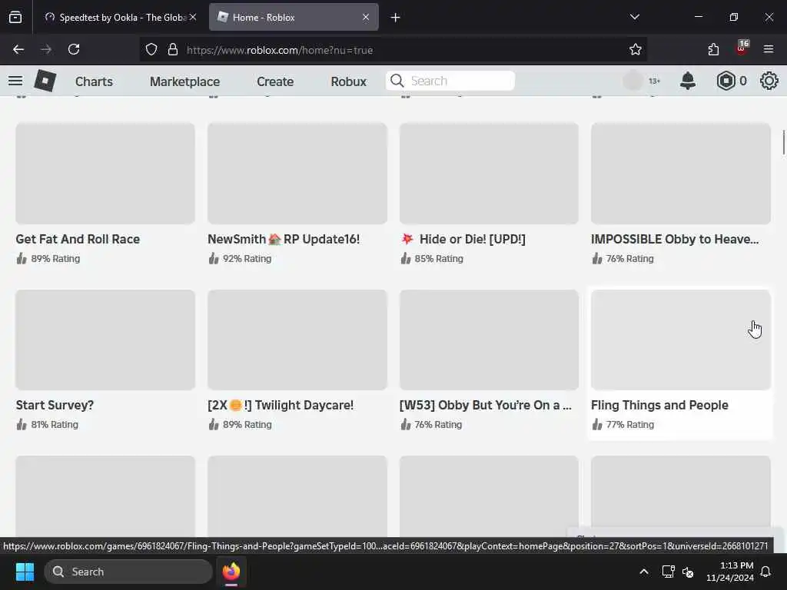
Task: Open the Get Fat And Roll Race thumbnail
Action: 105,174
